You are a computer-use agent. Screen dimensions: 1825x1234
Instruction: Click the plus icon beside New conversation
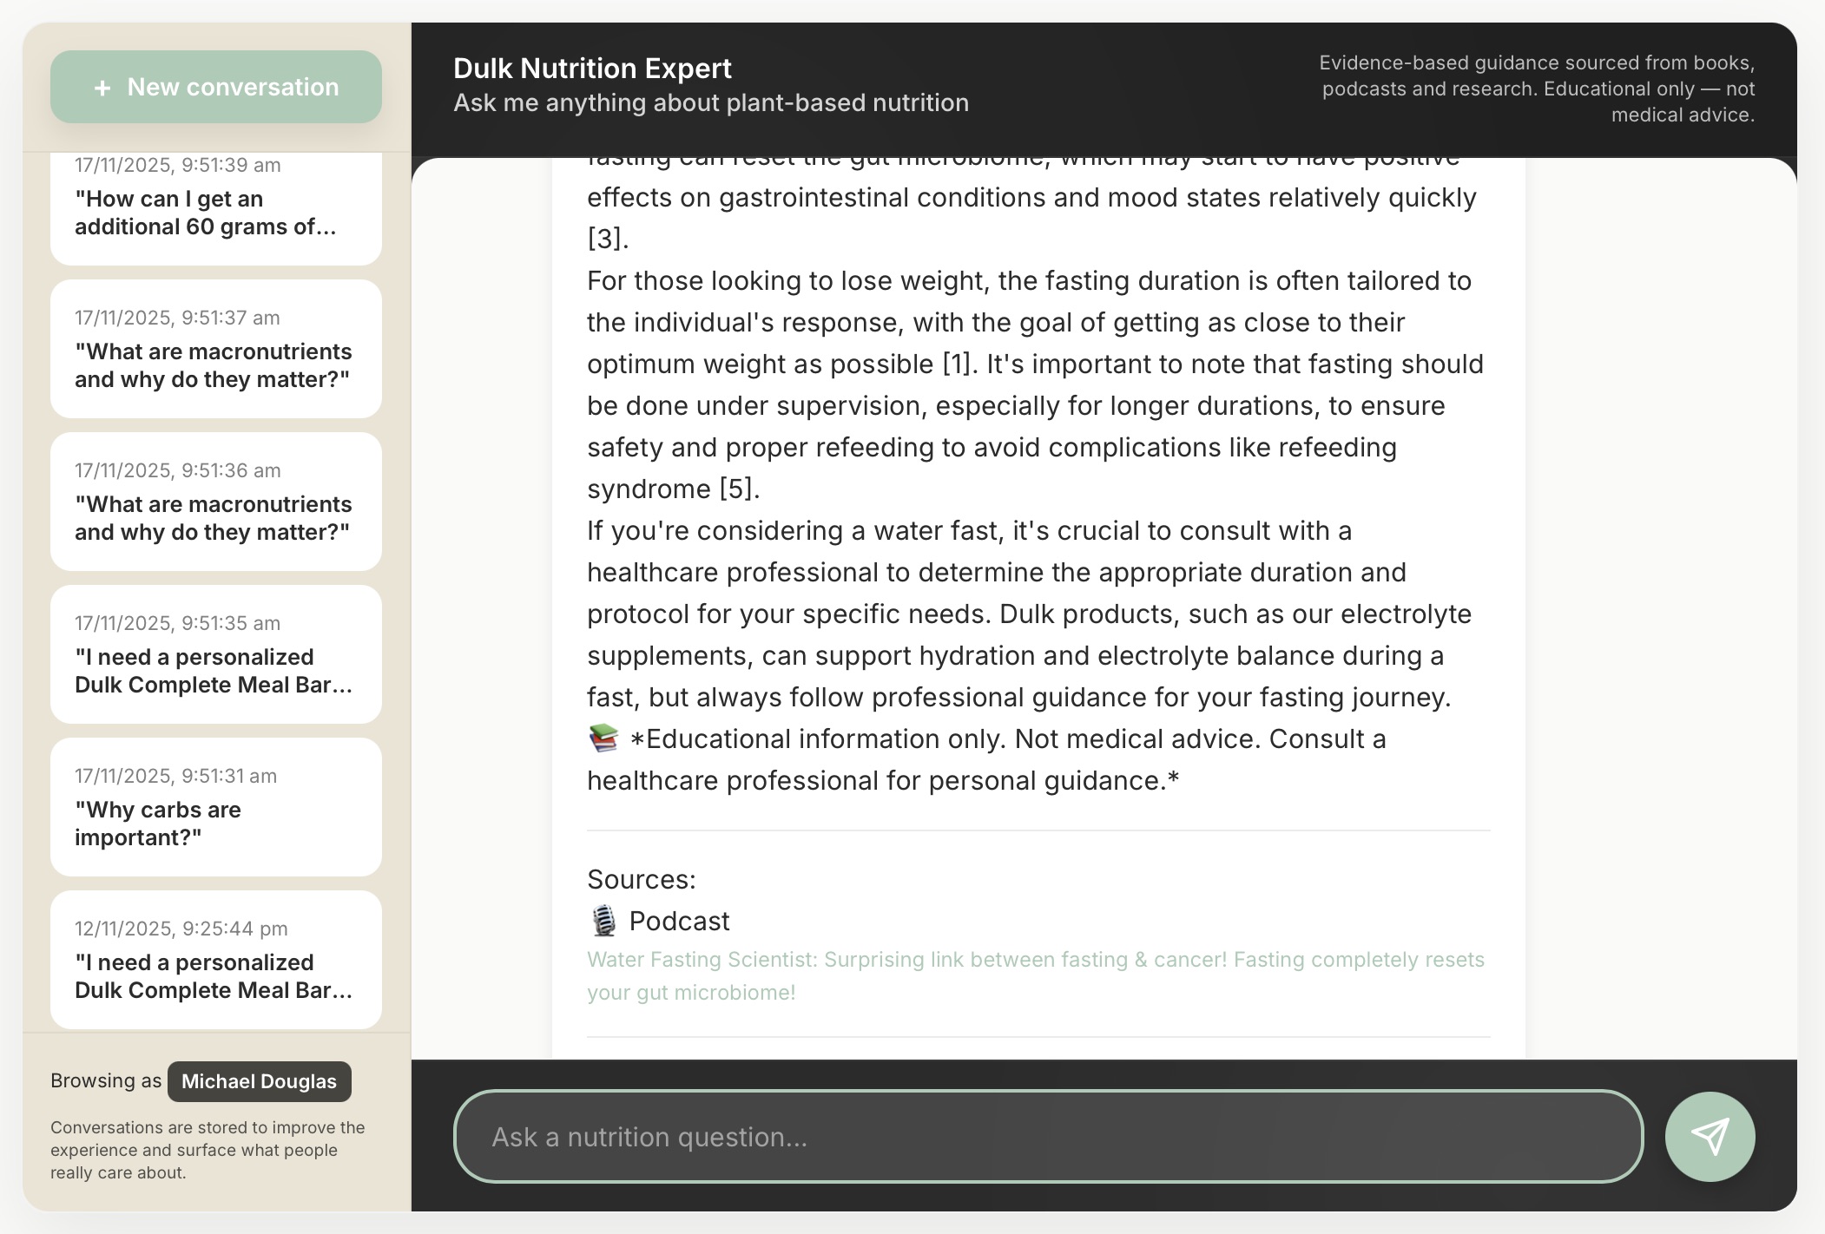[x=103, y=87]
